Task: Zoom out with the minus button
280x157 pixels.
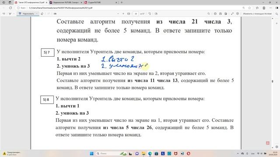Action: tap(118, 14)
